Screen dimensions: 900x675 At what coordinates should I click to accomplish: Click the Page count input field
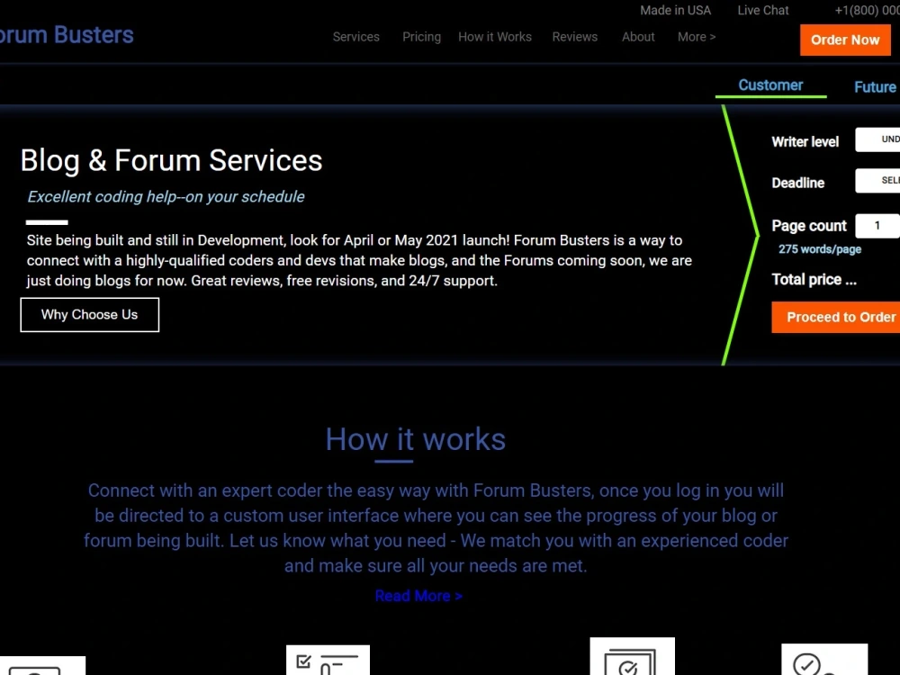(877, 226)
